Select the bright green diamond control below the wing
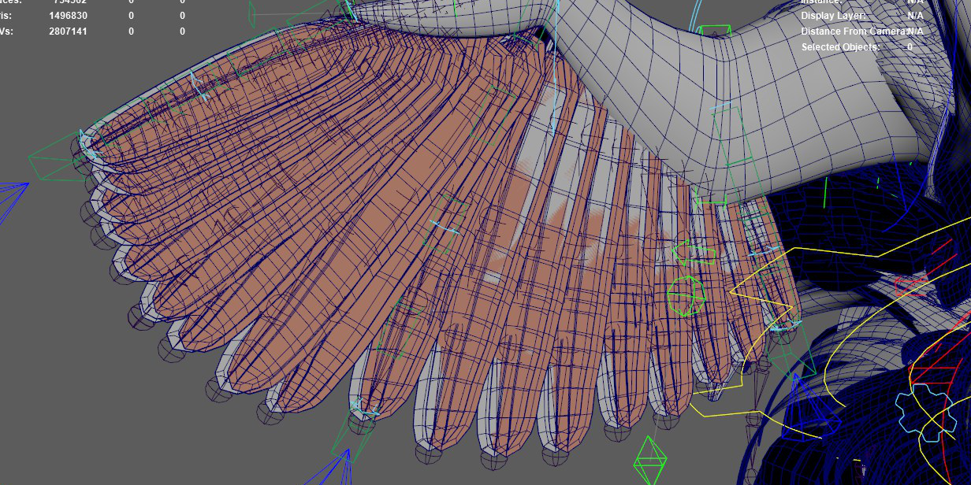 [649, 460]
